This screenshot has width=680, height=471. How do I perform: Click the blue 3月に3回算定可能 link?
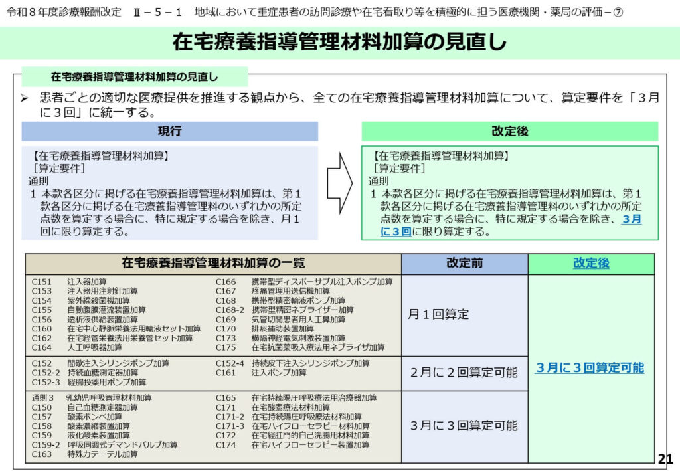pyautogui.click(x=590, y=368)
